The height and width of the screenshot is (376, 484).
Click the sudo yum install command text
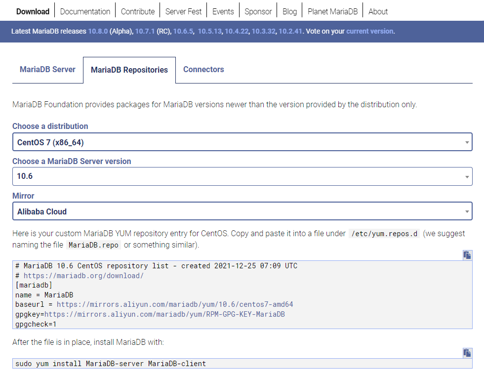(x=111, y=364)
